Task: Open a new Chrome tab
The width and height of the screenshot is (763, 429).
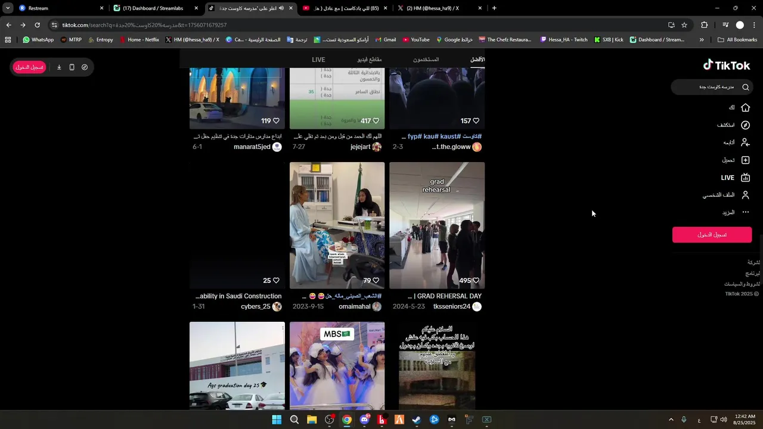Action: [x=494, y=8]
